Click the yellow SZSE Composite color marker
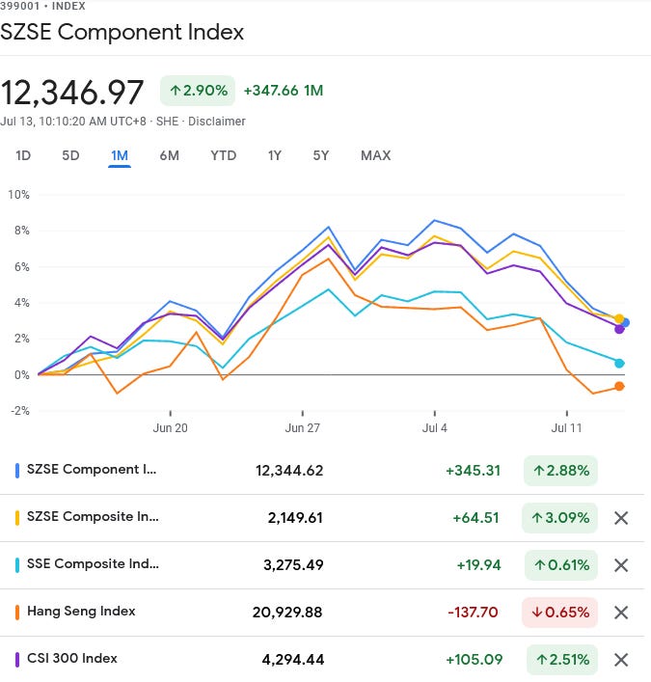 point(17,518)
